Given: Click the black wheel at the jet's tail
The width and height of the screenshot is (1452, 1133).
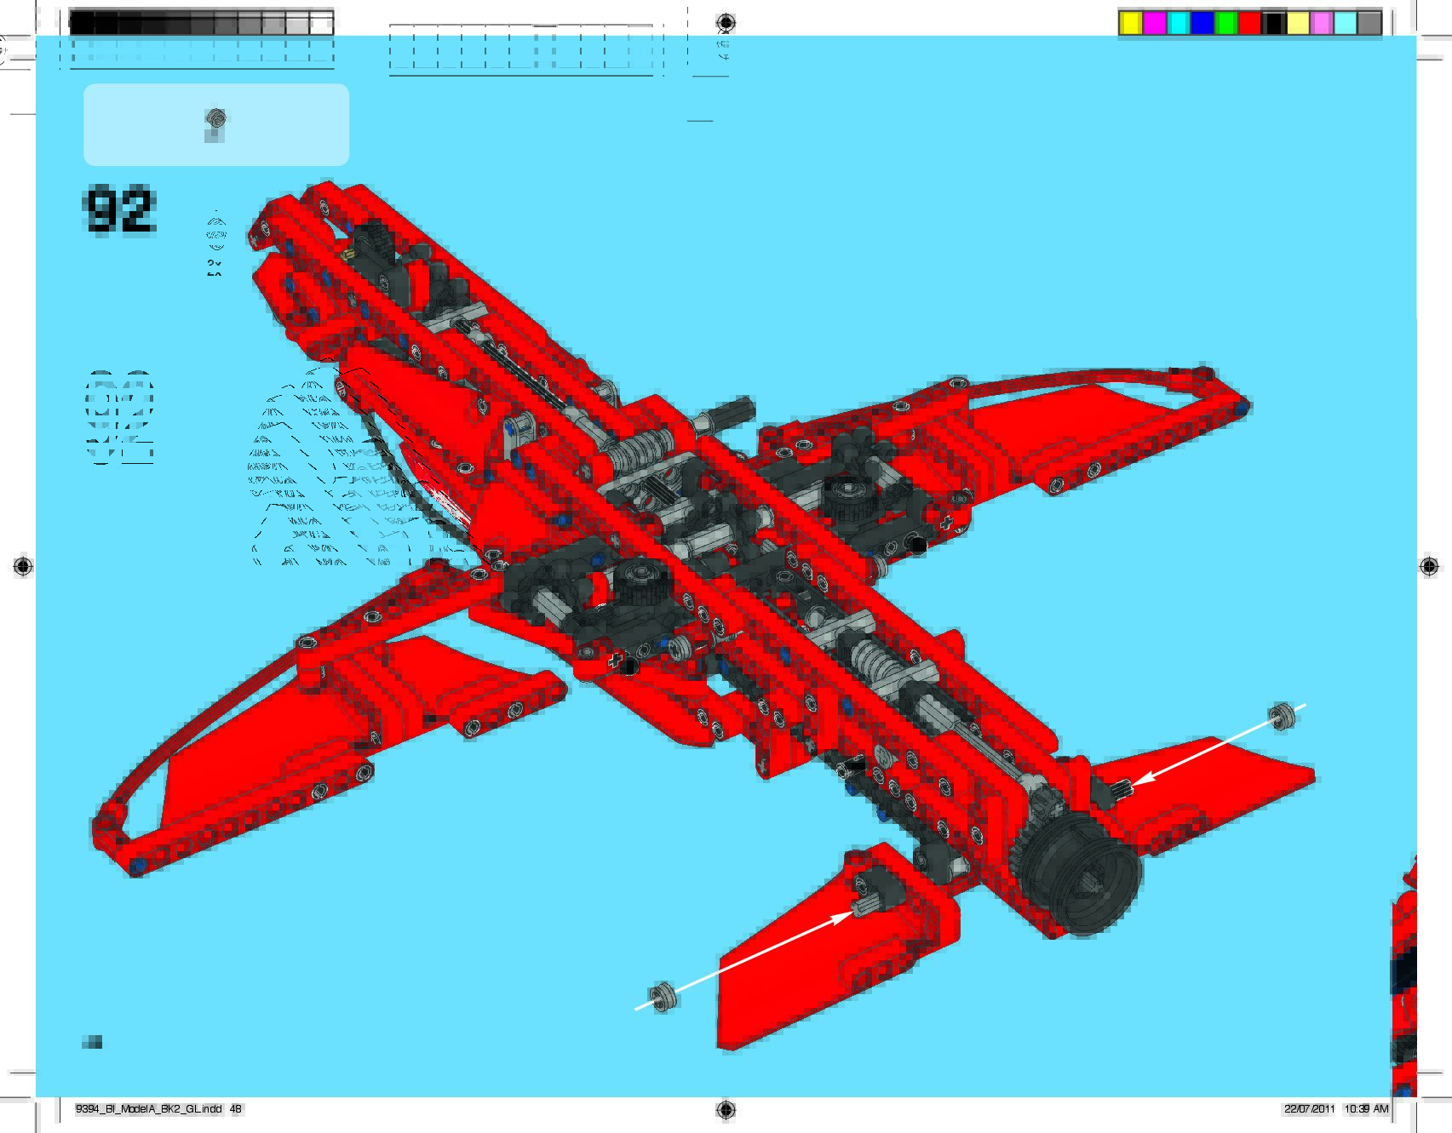Looking at the screenshot, I should 1082,875.
